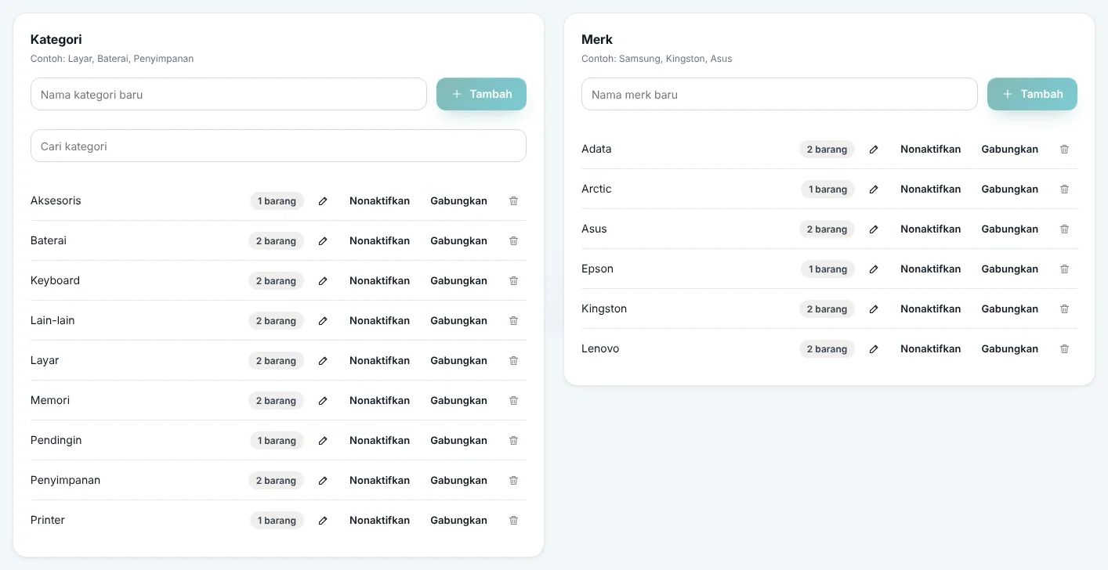Screen dimensions: 1108x570
Task: Click the 2 barang badge for Lain-lain
Action: (276, 321)
